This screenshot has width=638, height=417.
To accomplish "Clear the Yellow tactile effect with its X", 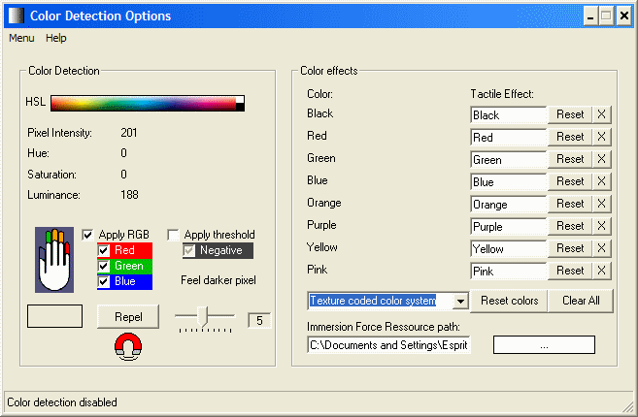I will [x=601, y=248].
